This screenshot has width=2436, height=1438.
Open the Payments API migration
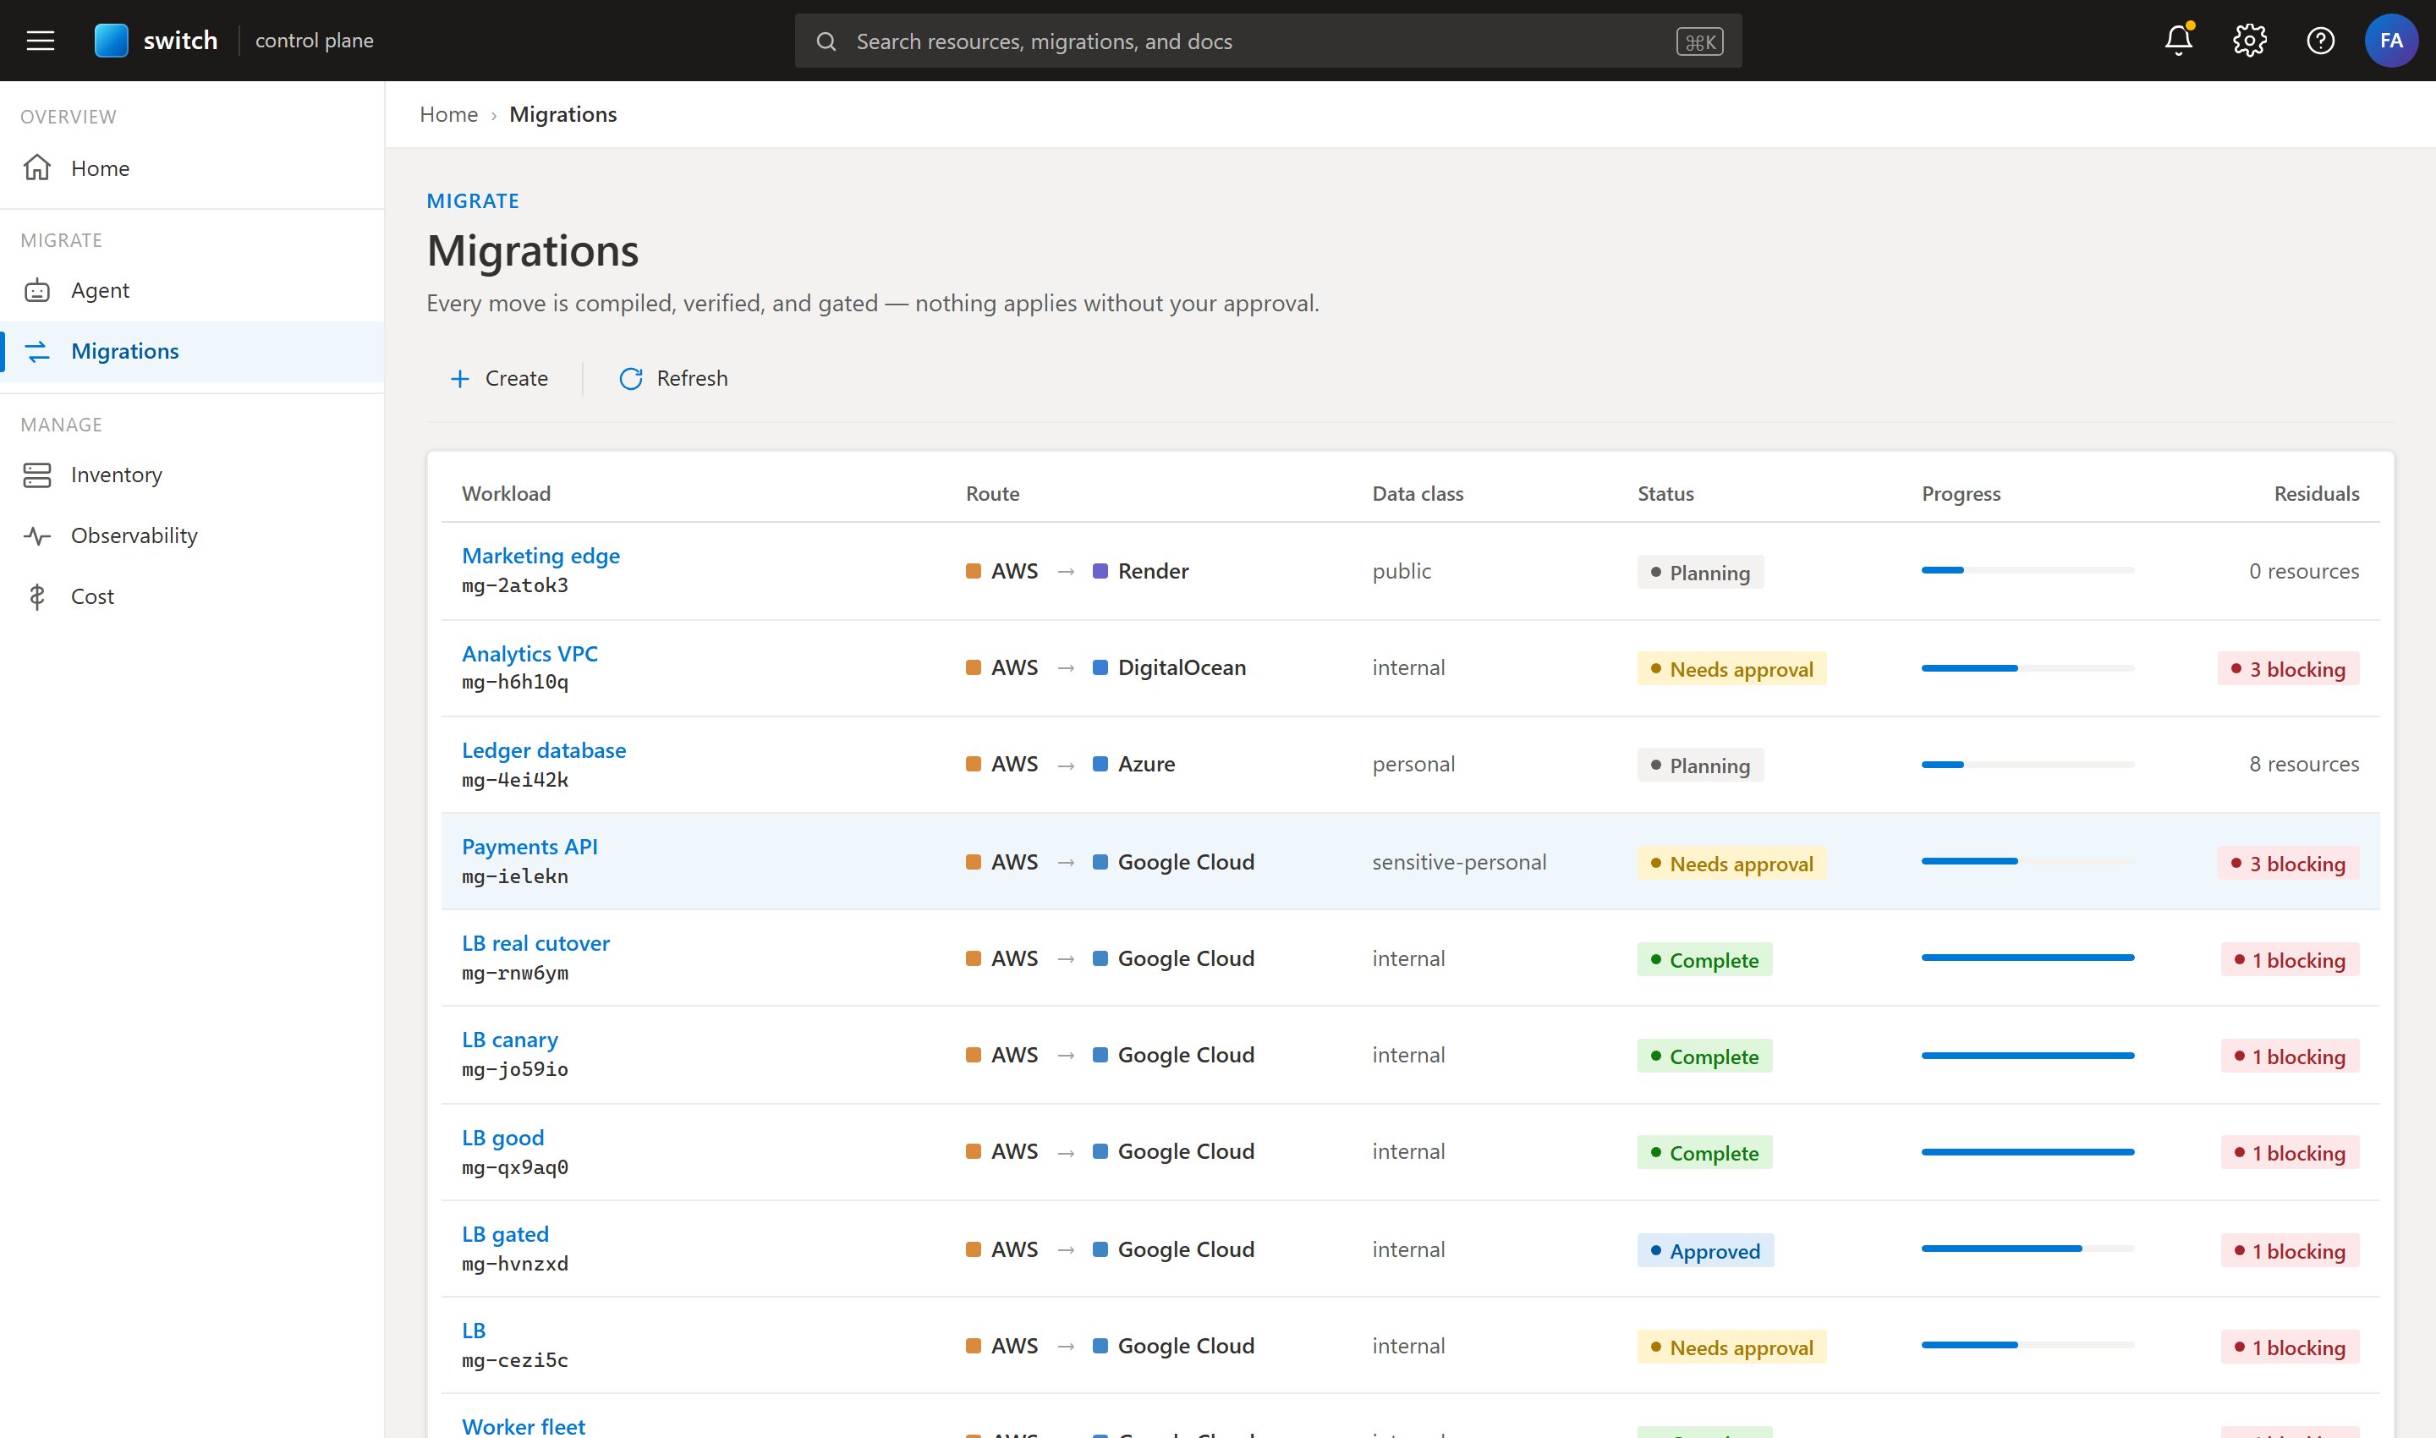[x=530, y=846]
